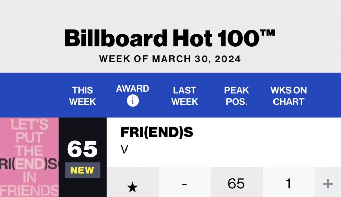The height and width of the screenshot is (197, 341).
Task: Click the star award icon
Action: (x=132, y=187)
